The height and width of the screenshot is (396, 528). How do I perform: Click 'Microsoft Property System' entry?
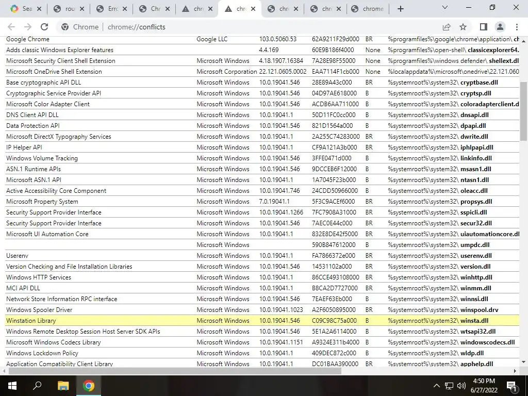(x=42, y=202)
